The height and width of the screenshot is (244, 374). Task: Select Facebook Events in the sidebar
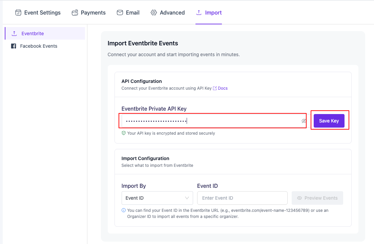click(x=39, y=46)
